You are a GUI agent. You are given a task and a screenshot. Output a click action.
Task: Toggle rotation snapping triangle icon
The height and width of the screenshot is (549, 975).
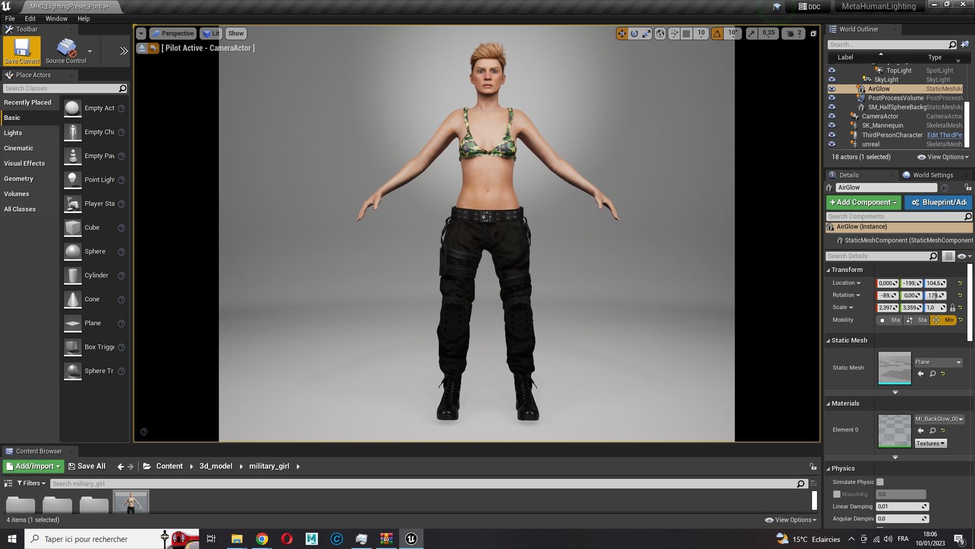click(717, 34)
